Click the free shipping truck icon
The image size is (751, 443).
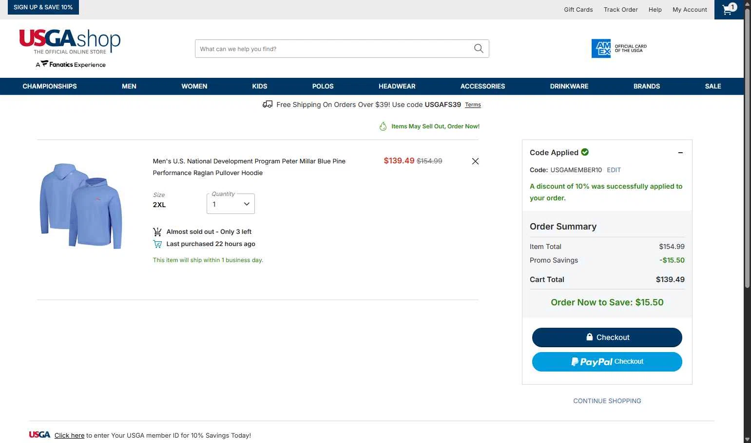click(x=268, y=104)
